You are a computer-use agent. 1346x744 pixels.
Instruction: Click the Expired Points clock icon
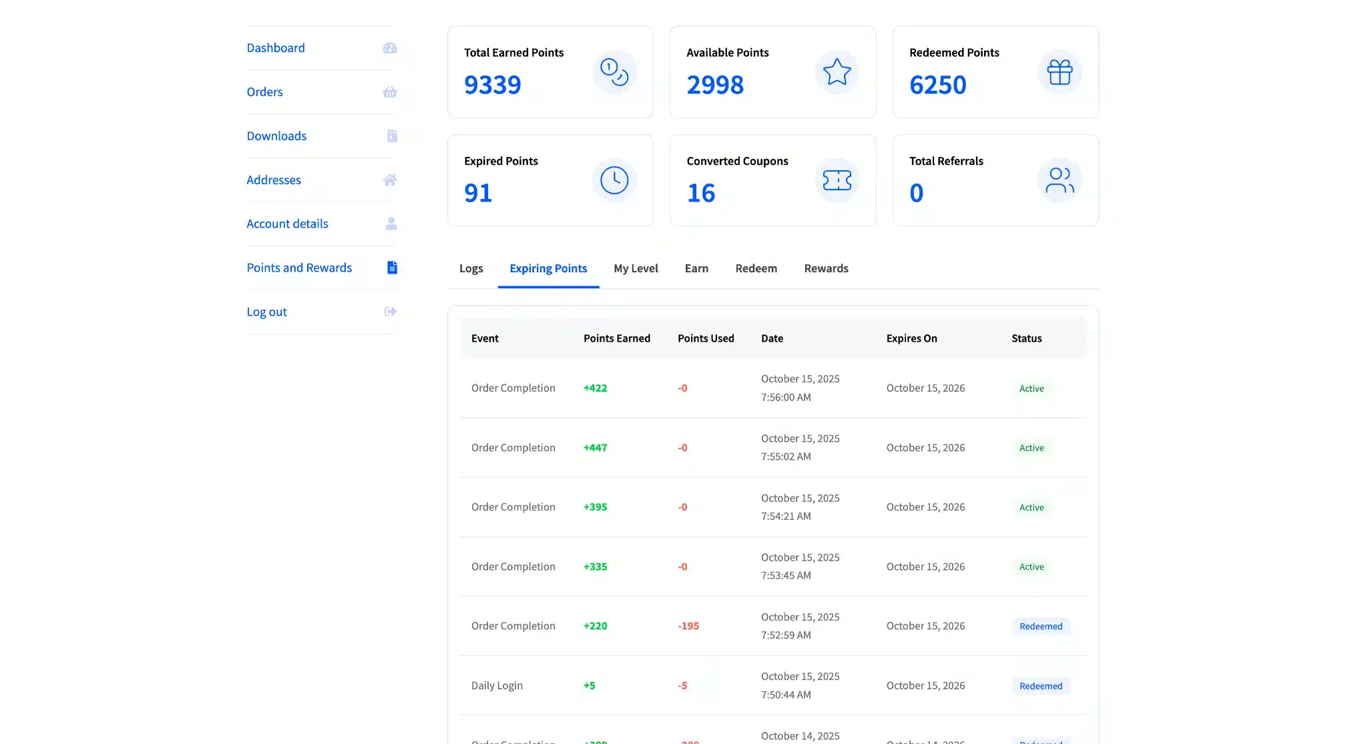tap(614, 180)
